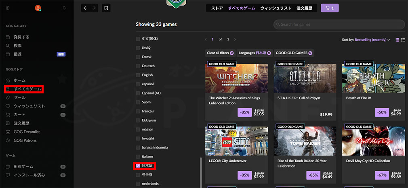Open The Witcher 2 game thumbnail

[x=237, y=79]
